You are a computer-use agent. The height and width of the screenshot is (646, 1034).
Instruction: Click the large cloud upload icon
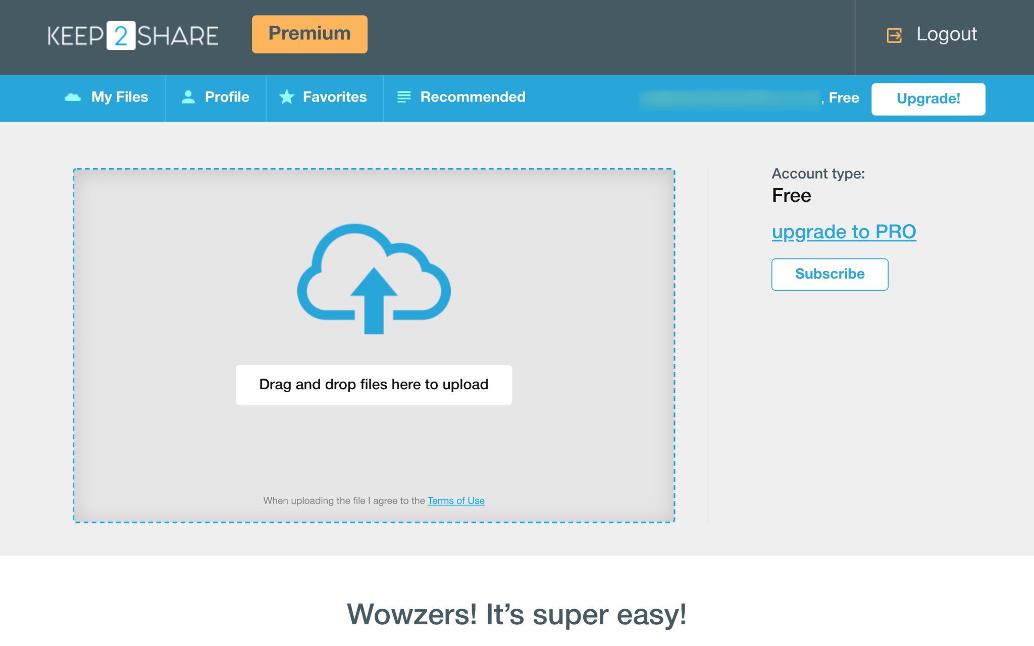(374, 279)
